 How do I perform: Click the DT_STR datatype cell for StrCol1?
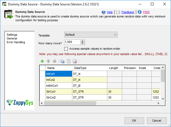[90, 92]
